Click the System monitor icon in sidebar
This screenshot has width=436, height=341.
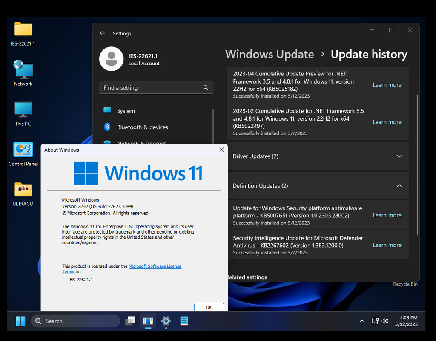(107, 110)
